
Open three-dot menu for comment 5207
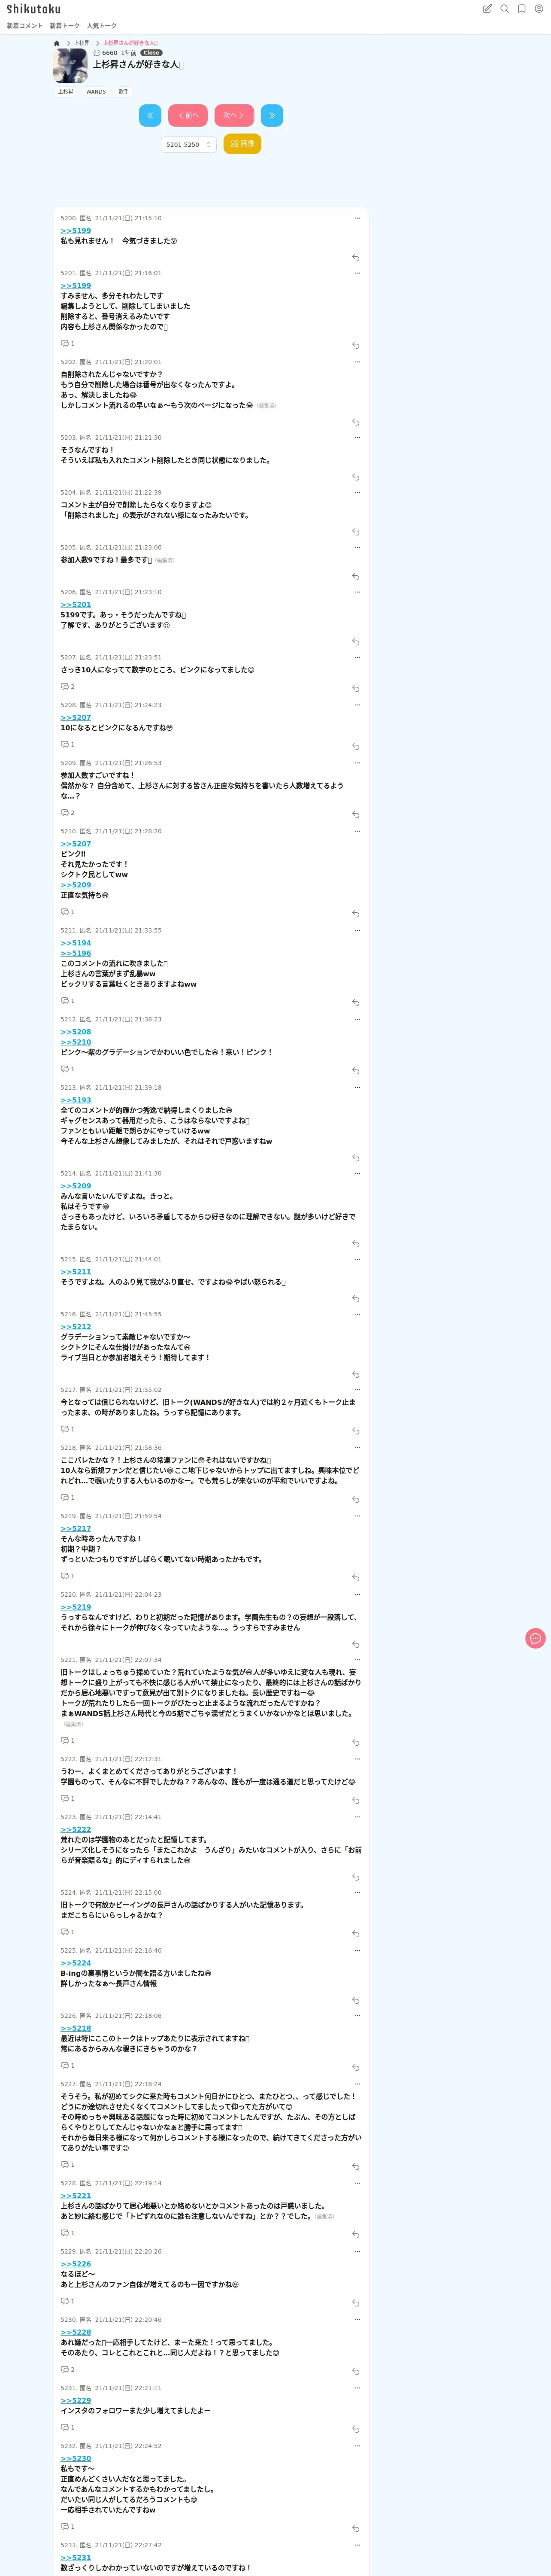point(357,657)
